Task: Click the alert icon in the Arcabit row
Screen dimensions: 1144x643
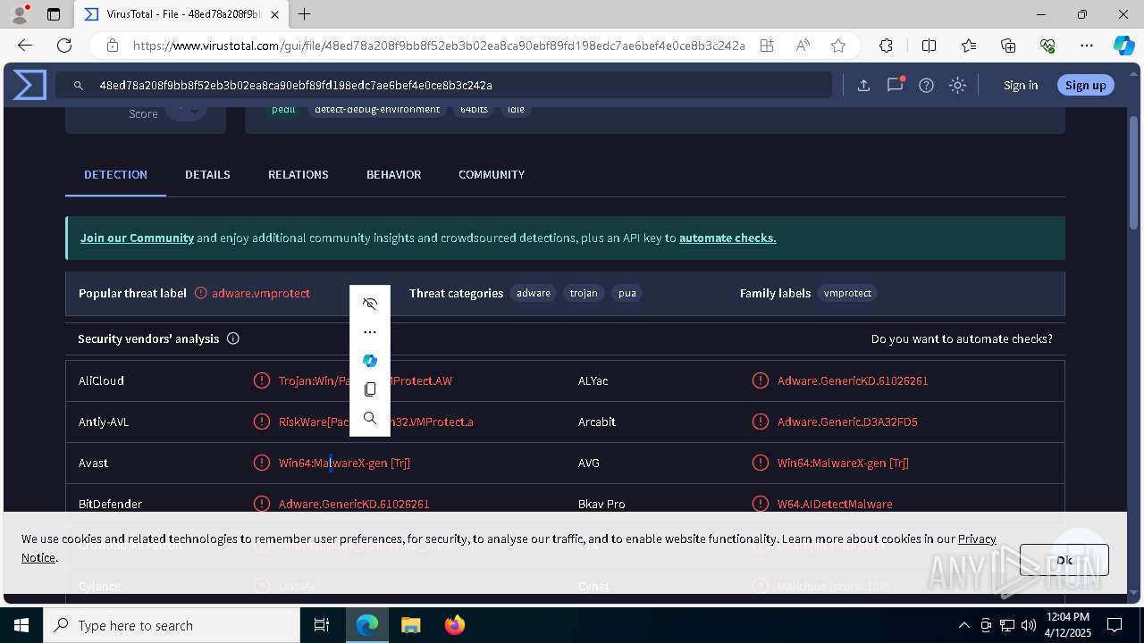Action: click(761, 422)
